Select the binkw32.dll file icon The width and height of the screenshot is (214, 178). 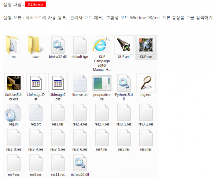58,45
